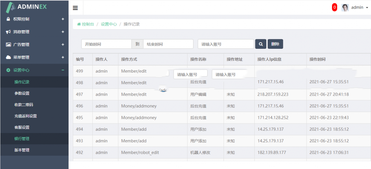The height and width of the screenshot is (169, 371).
Task: Expand the 权限控制 menu plus sign
Action: pyautogui.click(x=63, y=19)
